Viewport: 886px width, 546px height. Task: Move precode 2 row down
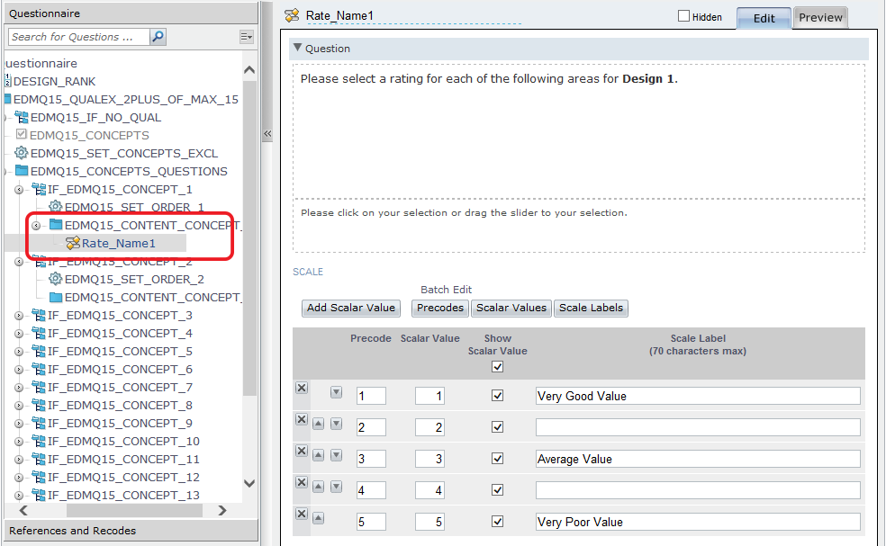point(336,424)
